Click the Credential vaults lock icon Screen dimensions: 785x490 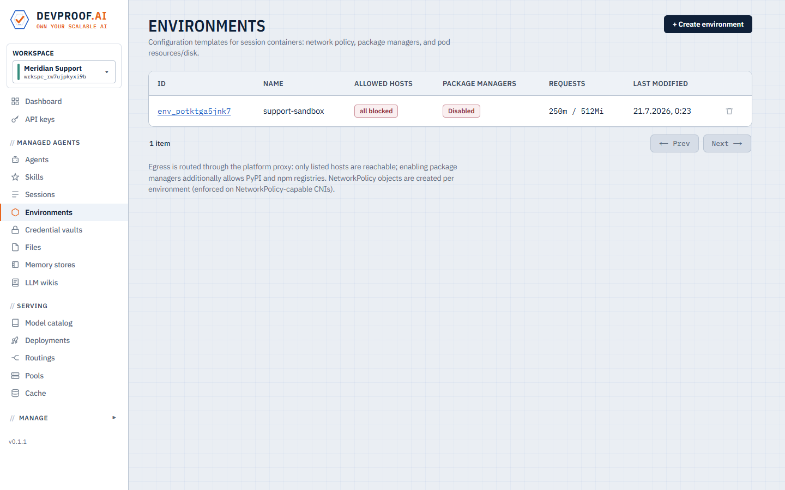(x=15, y=230)
